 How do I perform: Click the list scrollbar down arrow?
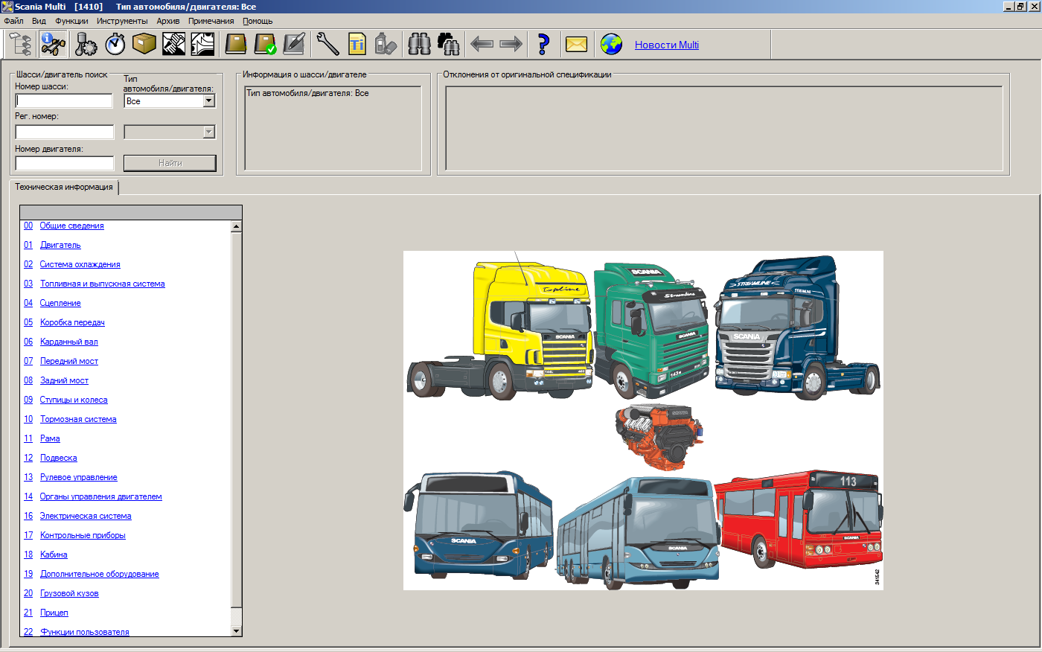(237, 631)
